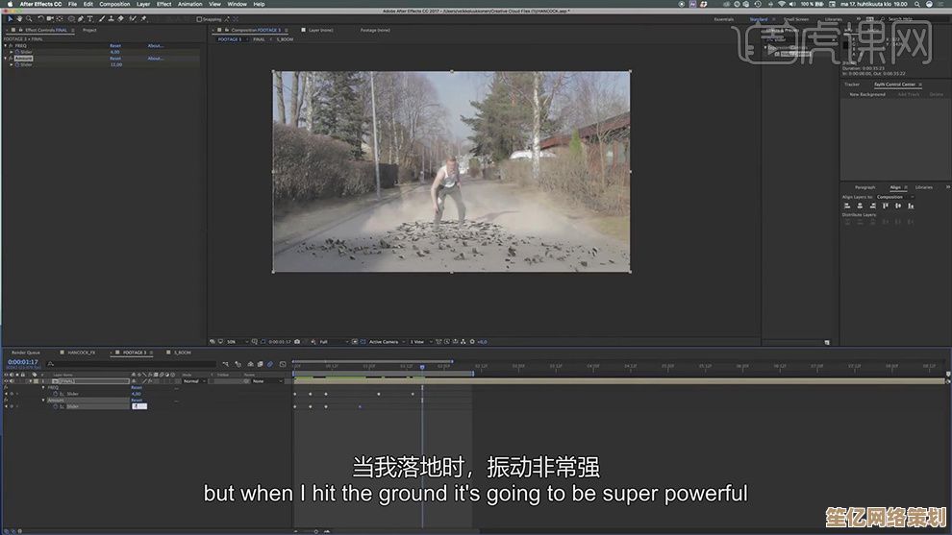
Task: Collapse FREQ group in timeline
Action: [x=43, y=388]
